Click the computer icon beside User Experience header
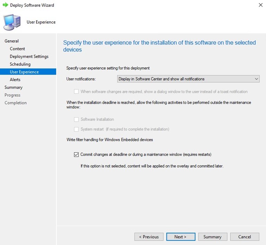The image size is (266, 245). coord(12,22)
